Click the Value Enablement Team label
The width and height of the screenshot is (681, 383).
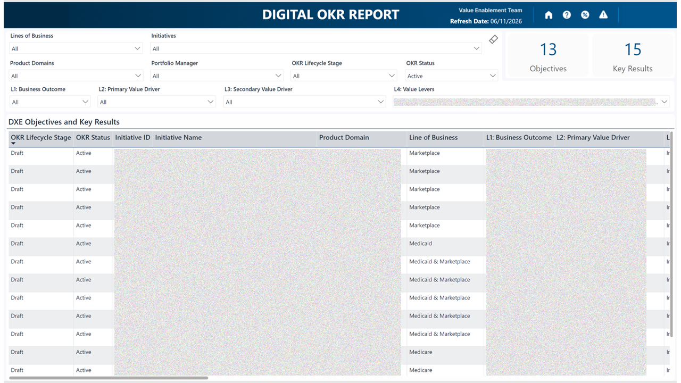pos(491,10)
